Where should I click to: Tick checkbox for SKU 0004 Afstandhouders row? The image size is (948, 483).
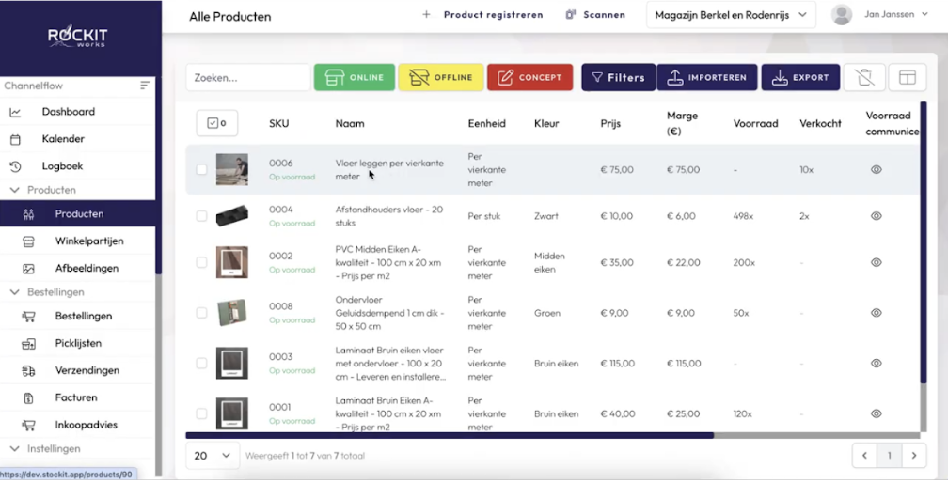click(201, 216)
